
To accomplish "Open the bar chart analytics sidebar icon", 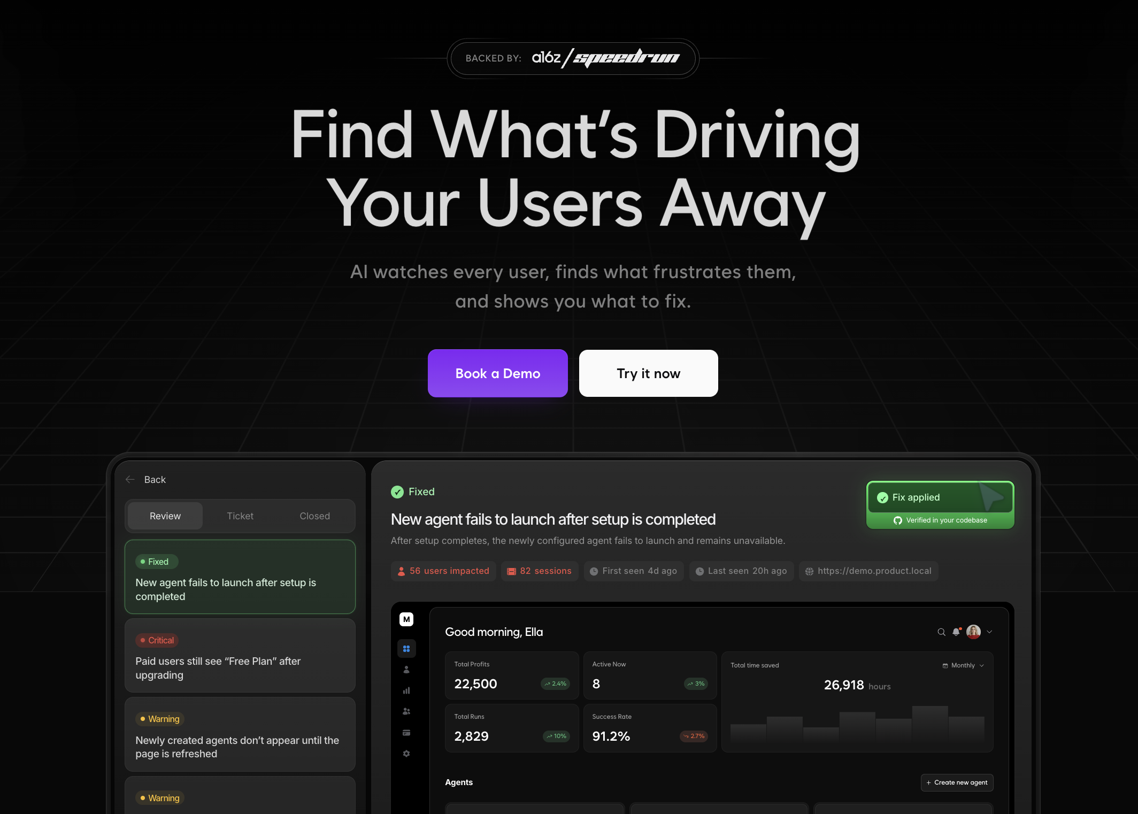I will [406, 690].
